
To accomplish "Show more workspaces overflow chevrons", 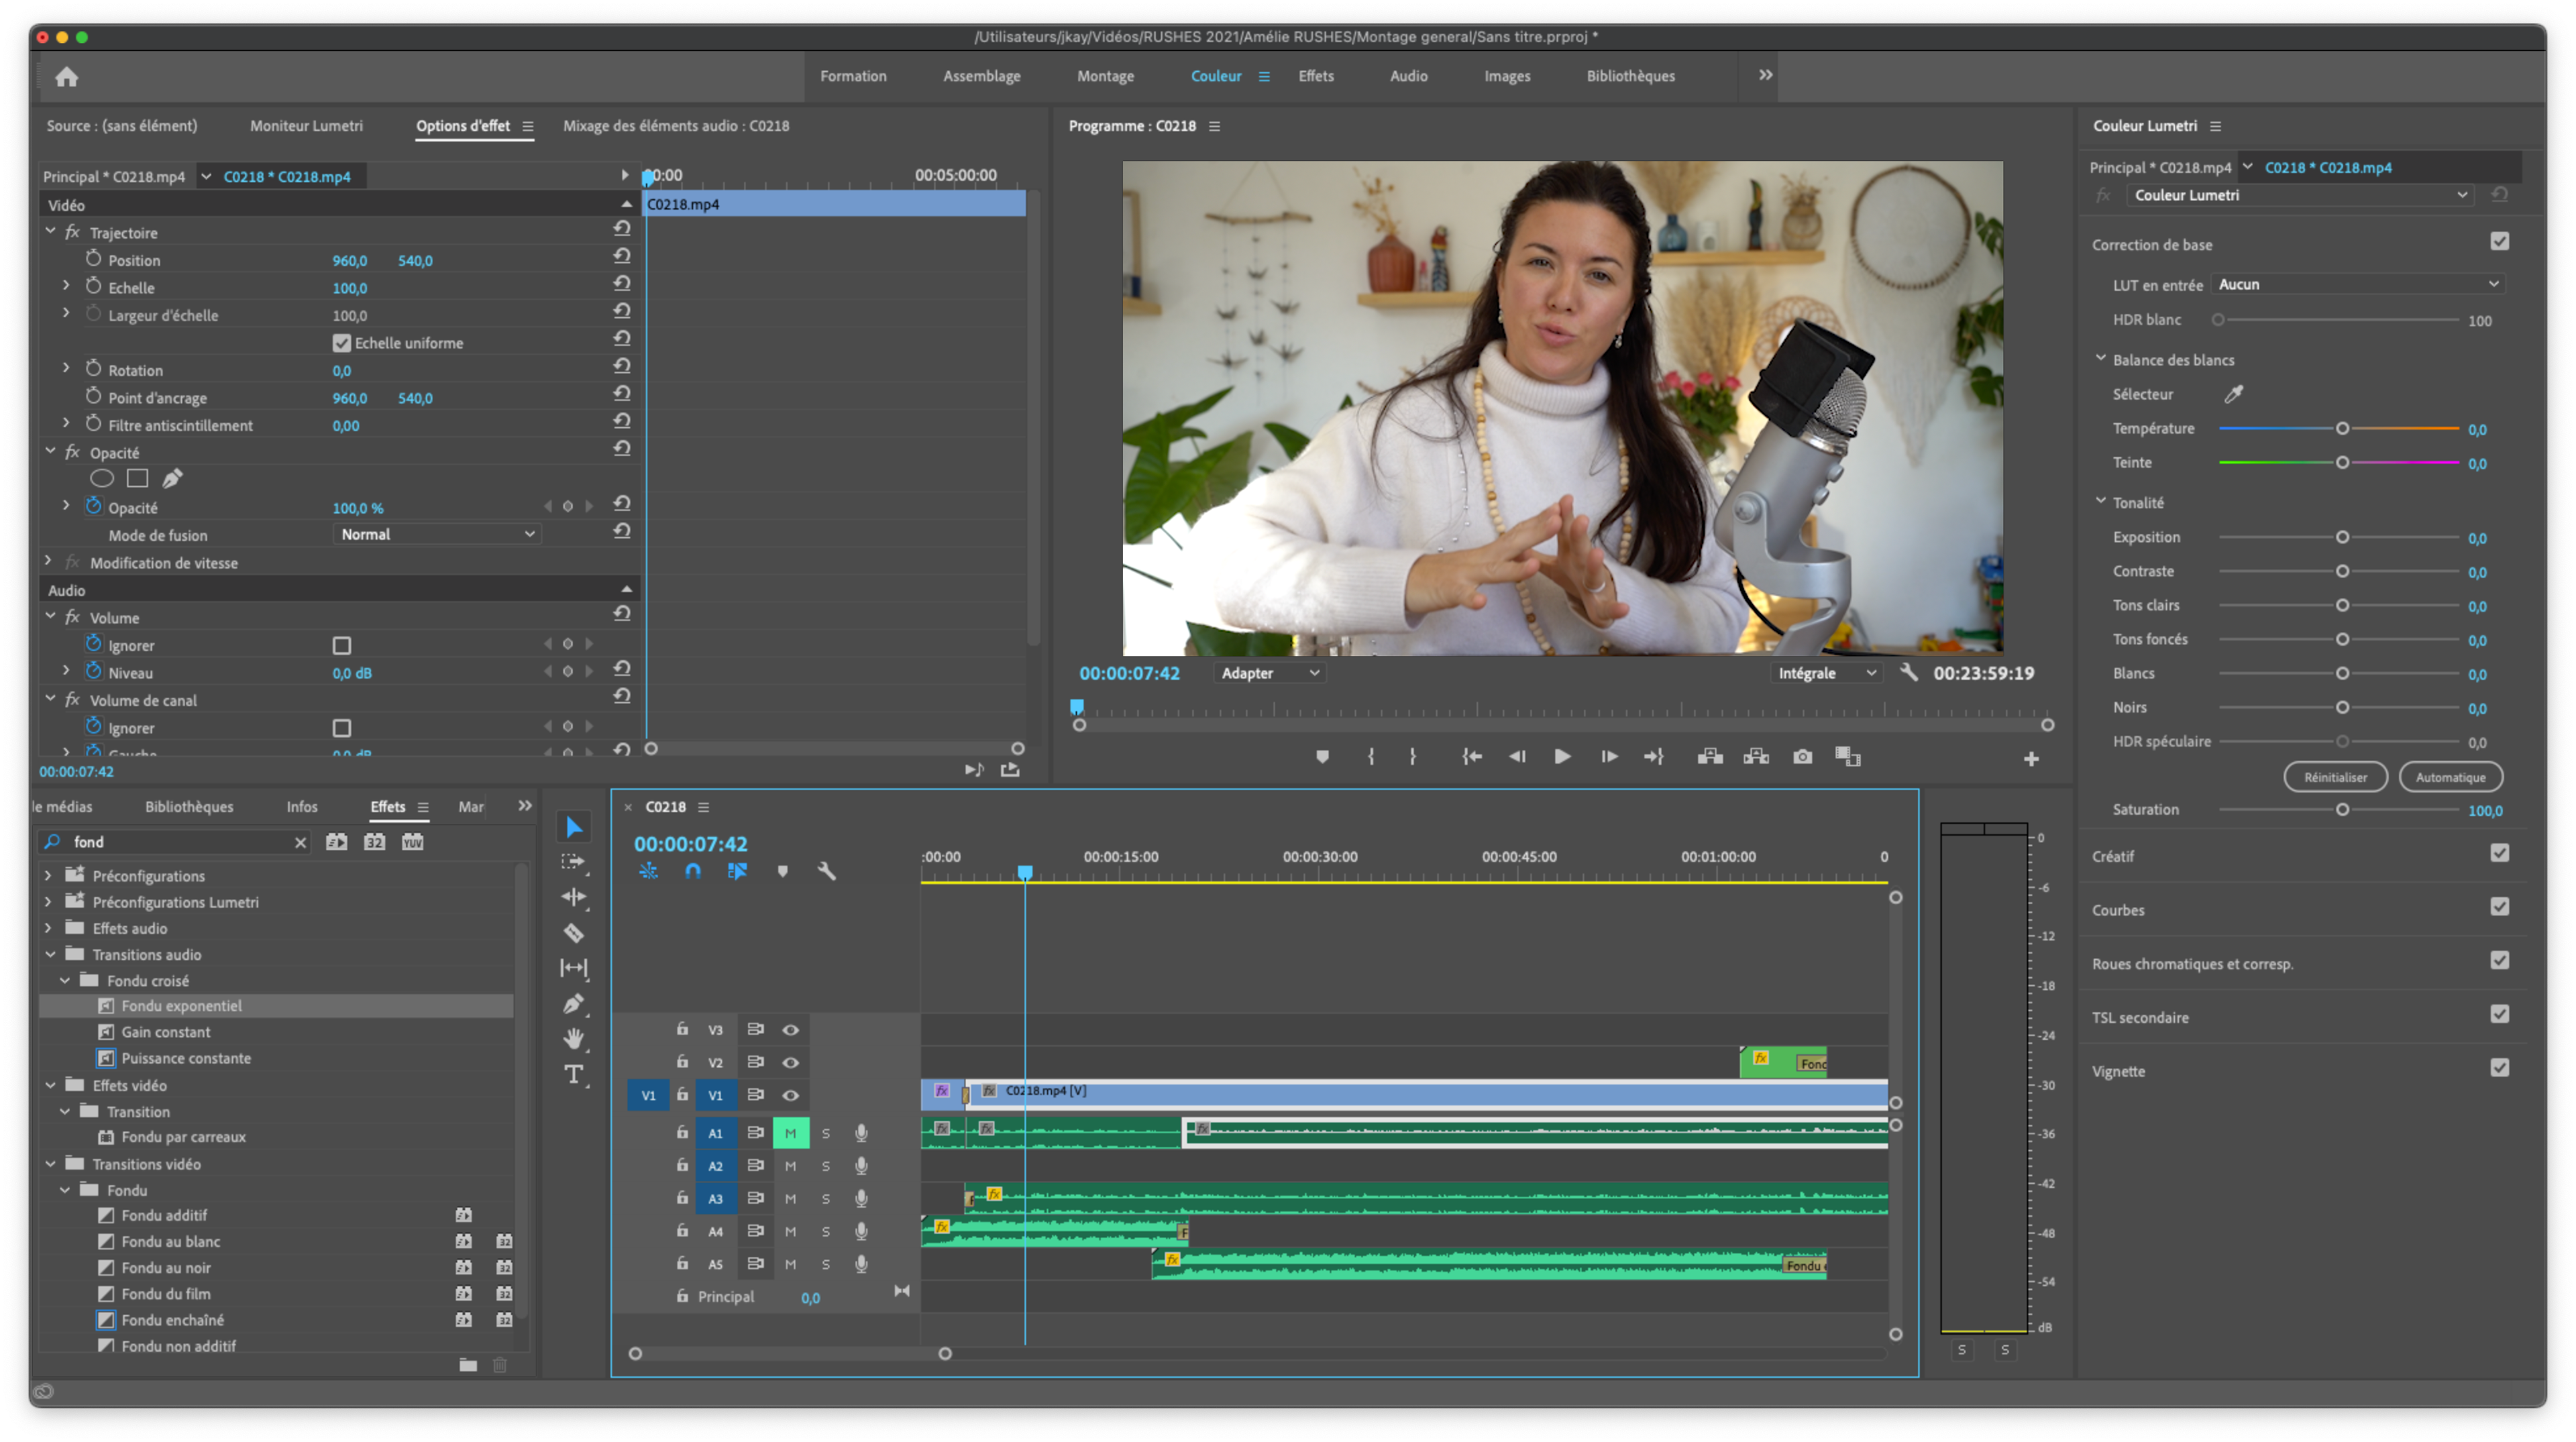I will [1766, 75].
